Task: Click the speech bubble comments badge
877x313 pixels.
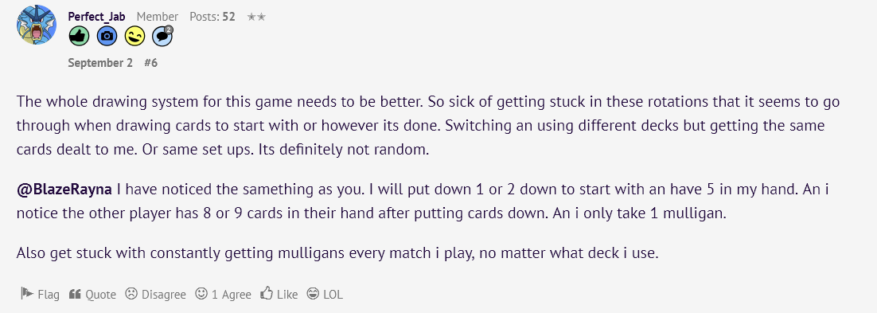Action: tap(162, 37)
